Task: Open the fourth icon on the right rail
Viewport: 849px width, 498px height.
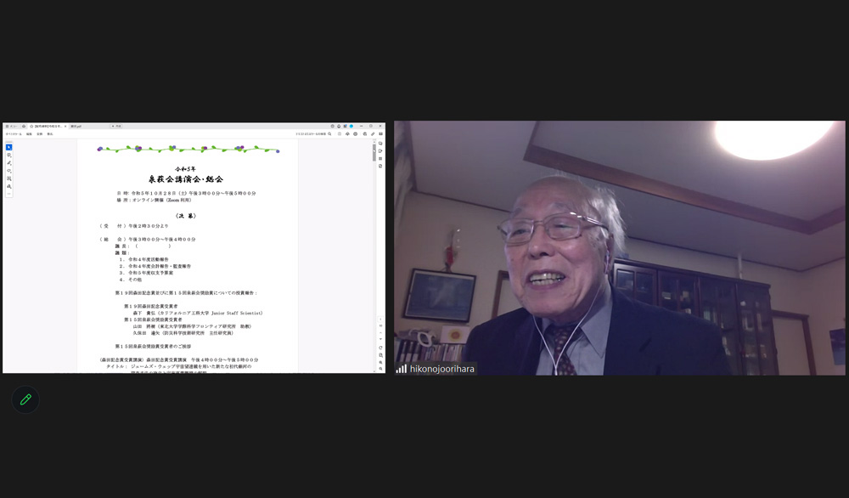Action: point(380,166)
